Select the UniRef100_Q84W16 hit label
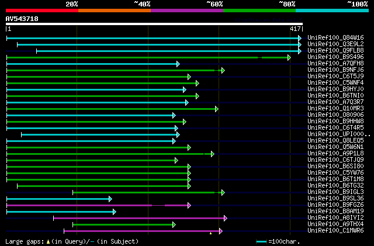The width and height of the screenshot is (374, 246). tap(335, 37)
